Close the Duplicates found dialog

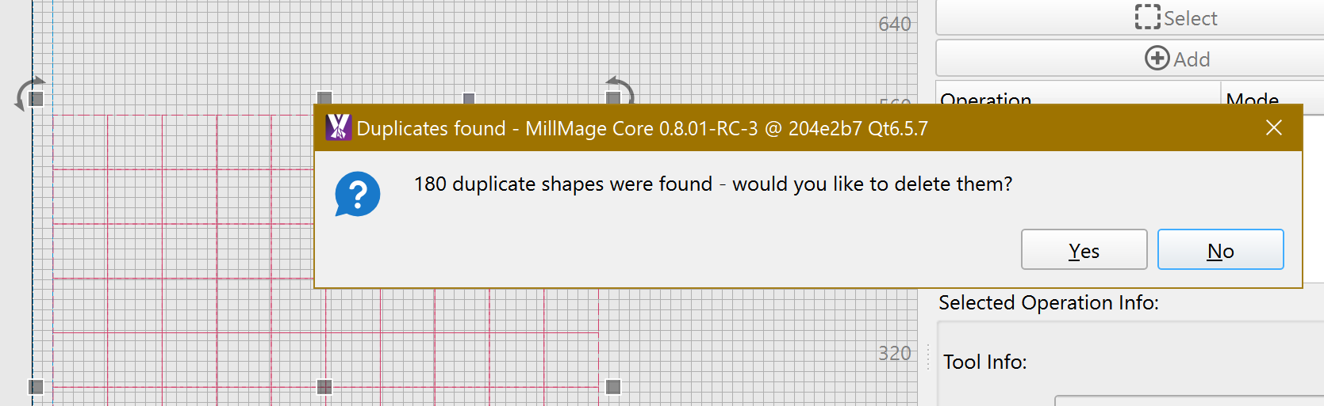[x=1274, y=127]
